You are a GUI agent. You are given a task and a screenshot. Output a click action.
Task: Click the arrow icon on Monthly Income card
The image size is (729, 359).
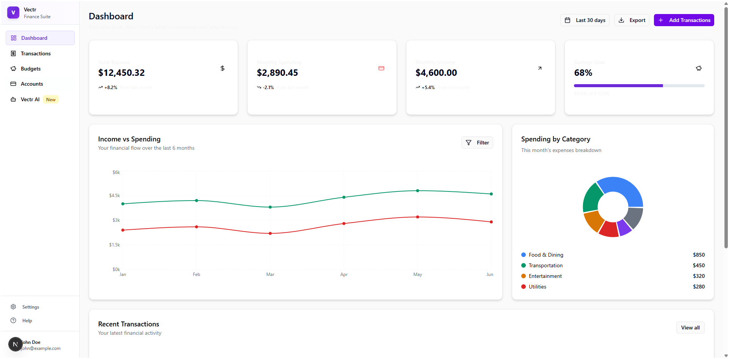click(x=540, y=68)
